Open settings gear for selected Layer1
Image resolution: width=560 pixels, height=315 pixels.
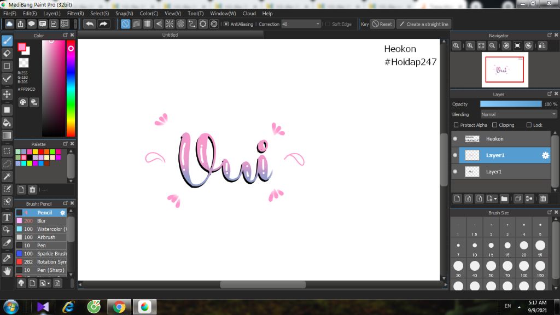[545, 155]
